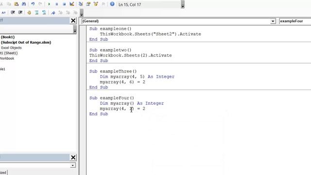Image resolution: width=311 pixels, height=175 pixels.
Task: Click the Reset (stop) icon
Action: (64, 4)
